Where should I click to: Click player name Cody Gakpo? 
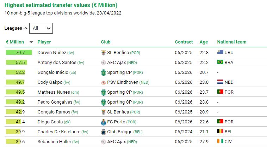pos(50,82)
